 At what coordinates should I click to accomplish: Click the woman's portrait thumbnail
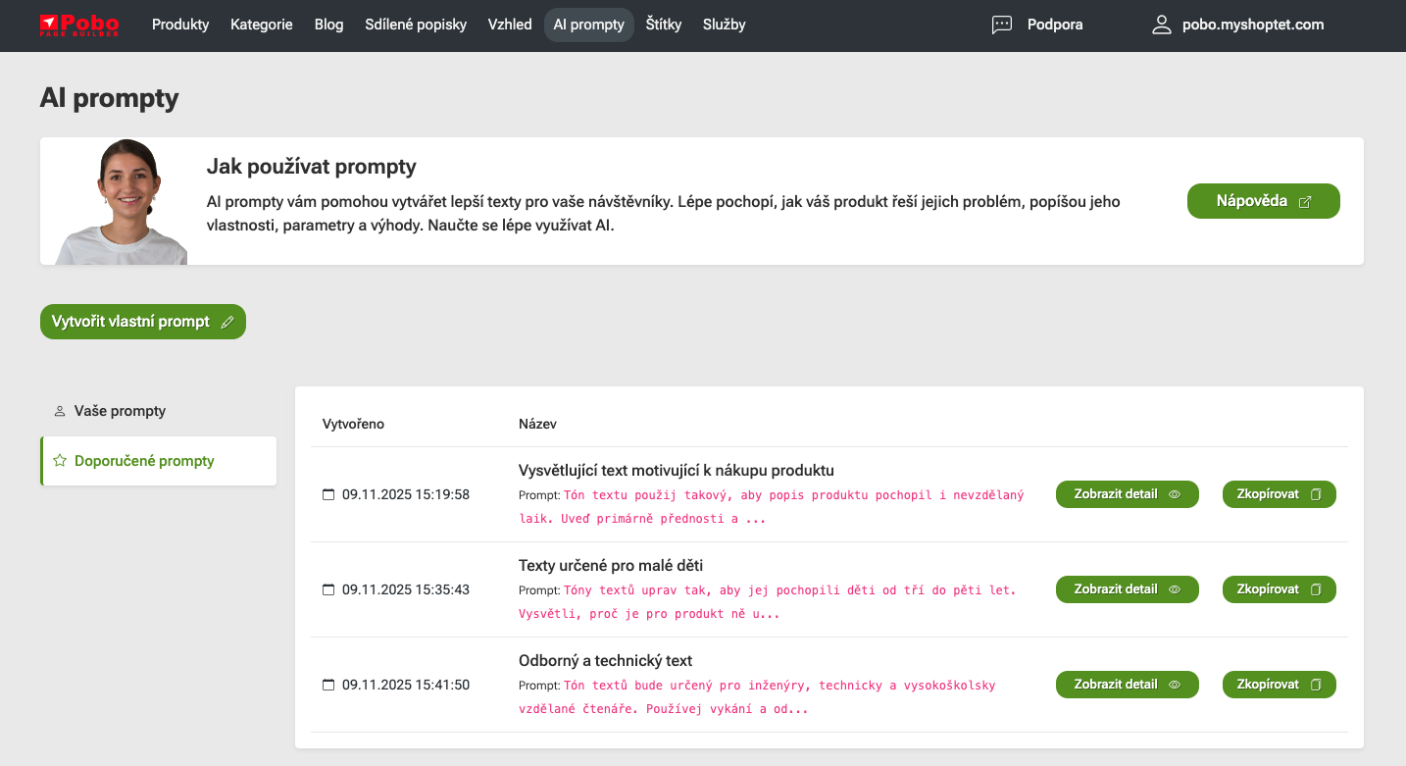(122, 202)
